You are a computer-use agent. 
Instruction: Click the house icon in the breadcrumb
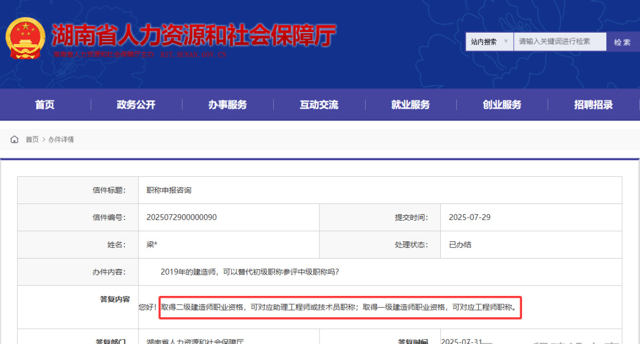14,139
